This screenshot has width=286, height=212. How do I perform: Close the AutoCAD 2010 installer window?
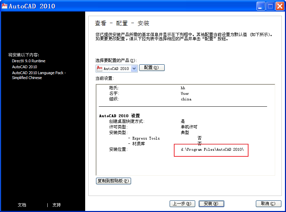(280, 6)
